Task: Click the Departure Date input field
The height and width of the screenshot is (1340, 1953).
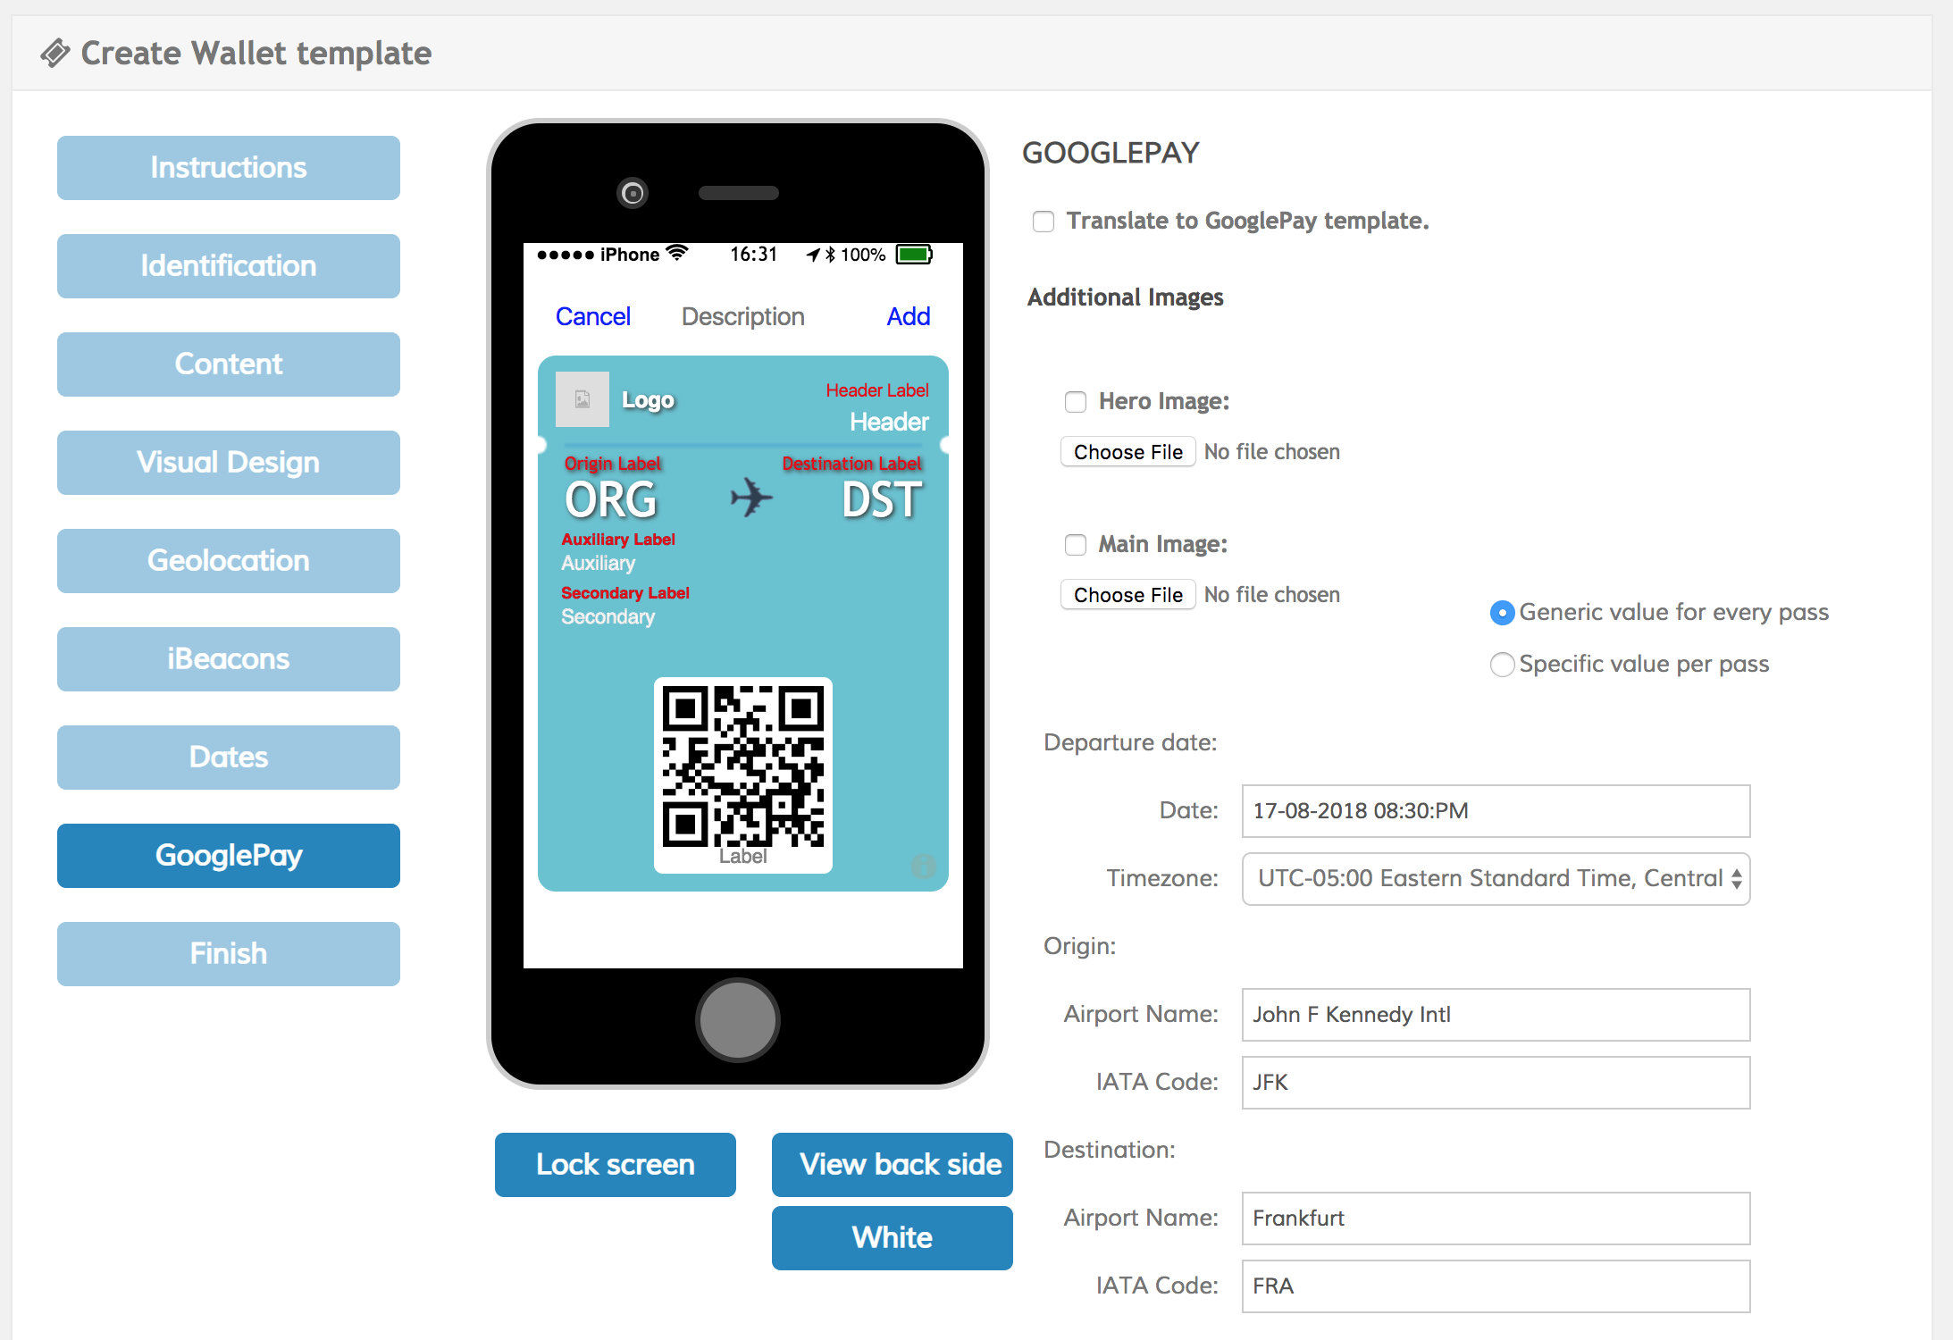Action: click(x=1496, y=811)
